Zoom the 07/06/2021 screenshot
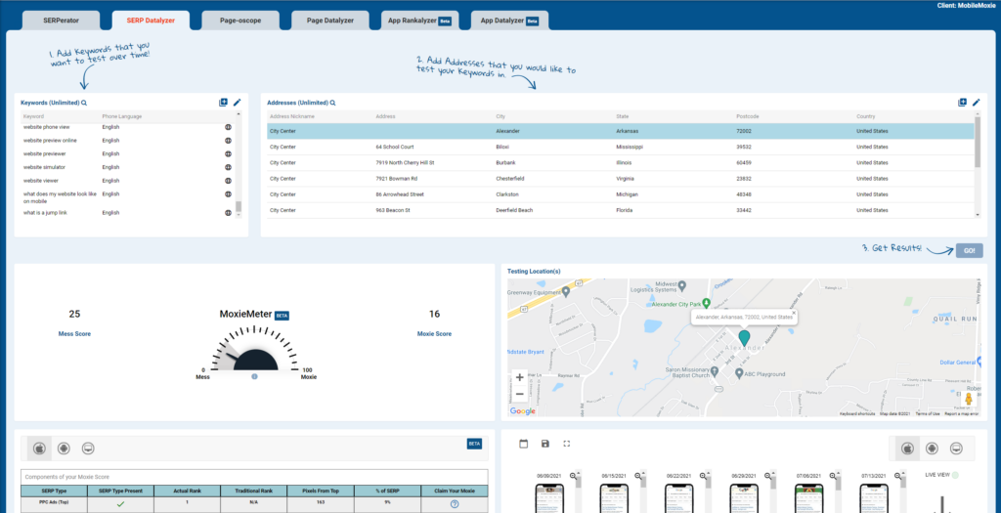 click(x=833, y=476)
